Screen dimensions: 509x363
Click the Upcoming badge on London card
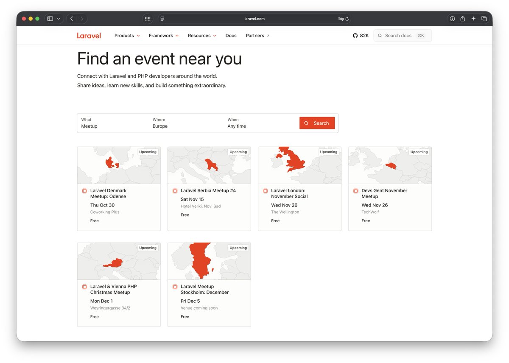click(x=328, y=152)
